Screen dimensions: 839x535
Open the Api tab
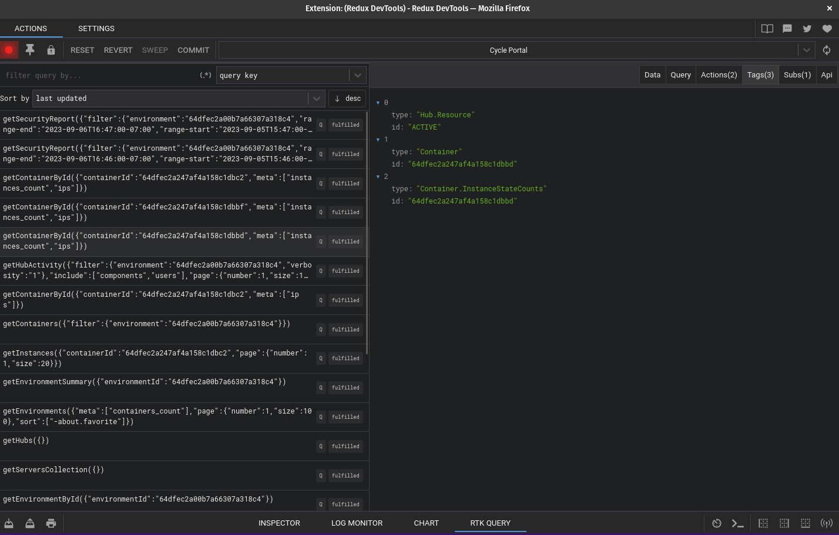(827, 75)
